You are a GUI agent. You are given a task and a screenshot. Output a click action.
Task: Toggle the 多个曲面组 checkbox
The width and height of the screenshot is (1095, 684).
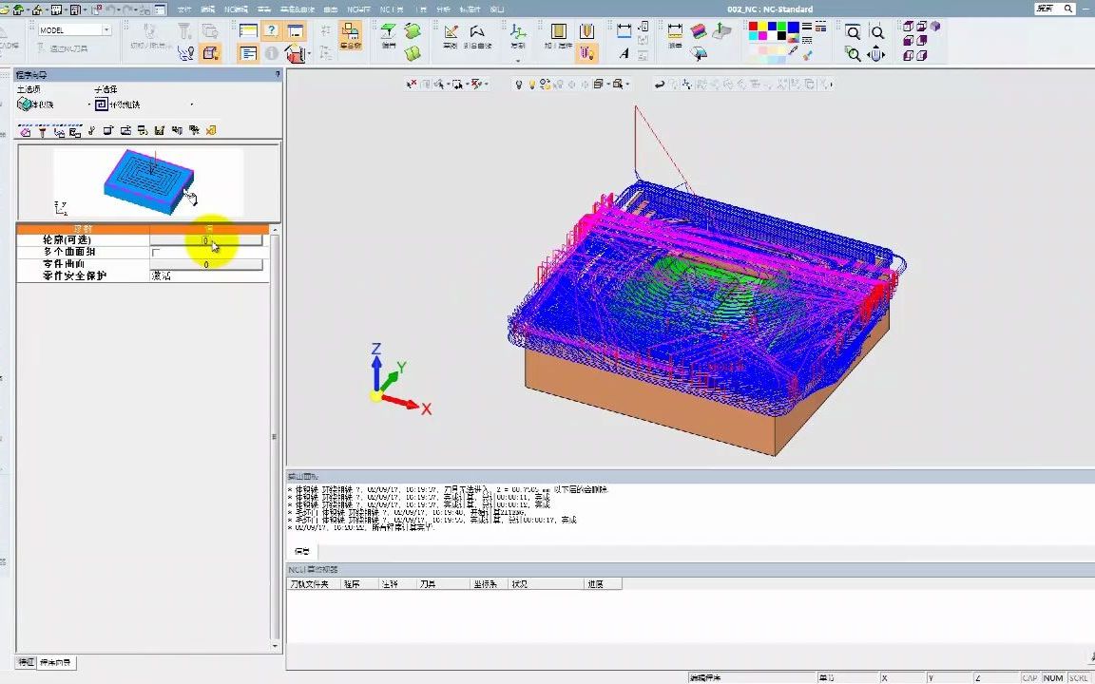tap(156, 253)
